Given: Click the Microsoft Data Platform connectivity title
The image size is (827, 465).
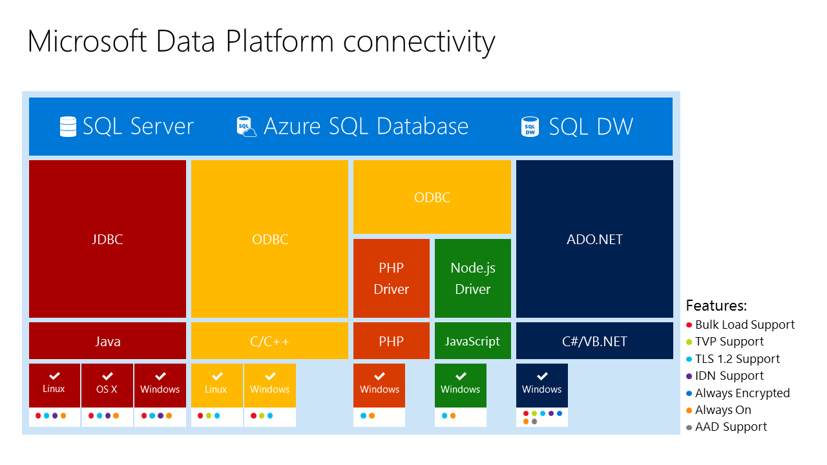Looking at the screenshot, I should (x=261, y=41).
